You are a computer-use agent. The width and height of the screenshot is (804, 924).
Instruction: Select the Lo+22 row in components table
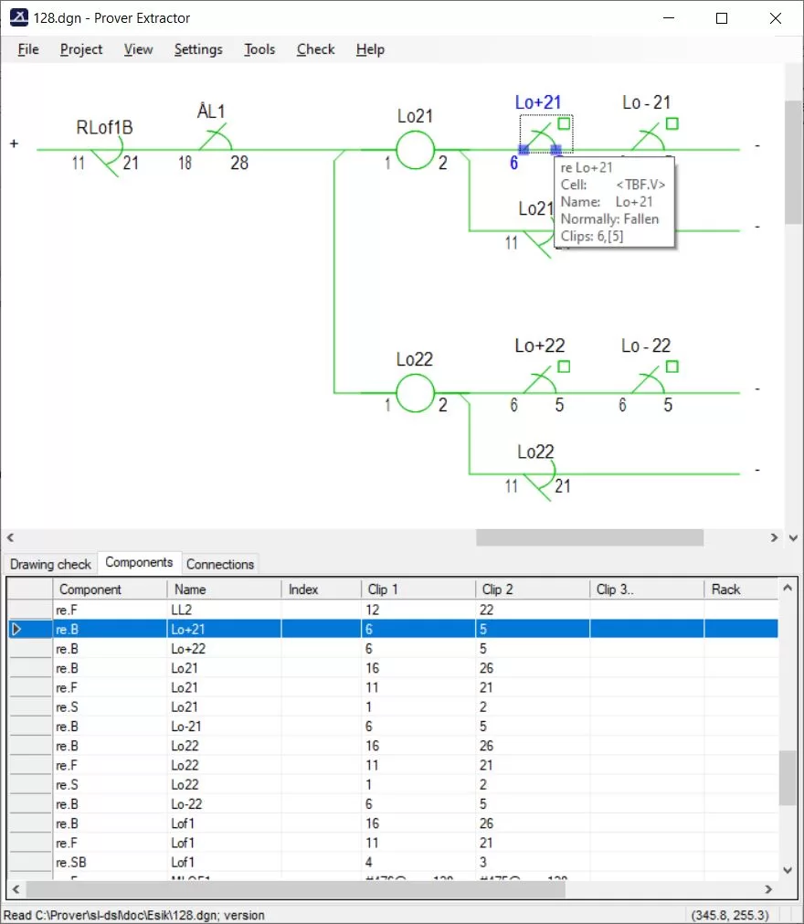click(393, 649)
